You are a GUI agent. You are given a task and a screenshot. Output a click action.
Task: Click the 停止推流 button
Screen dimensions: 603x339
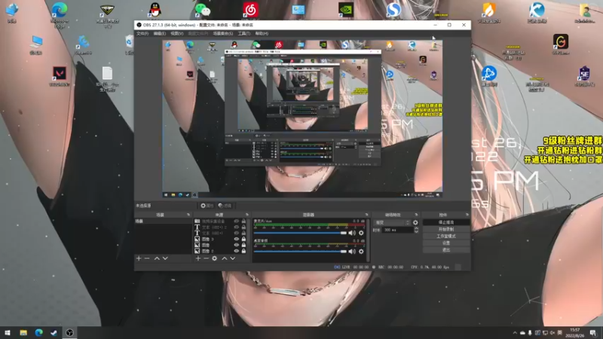pyautogui.click(x=446, y=222)
